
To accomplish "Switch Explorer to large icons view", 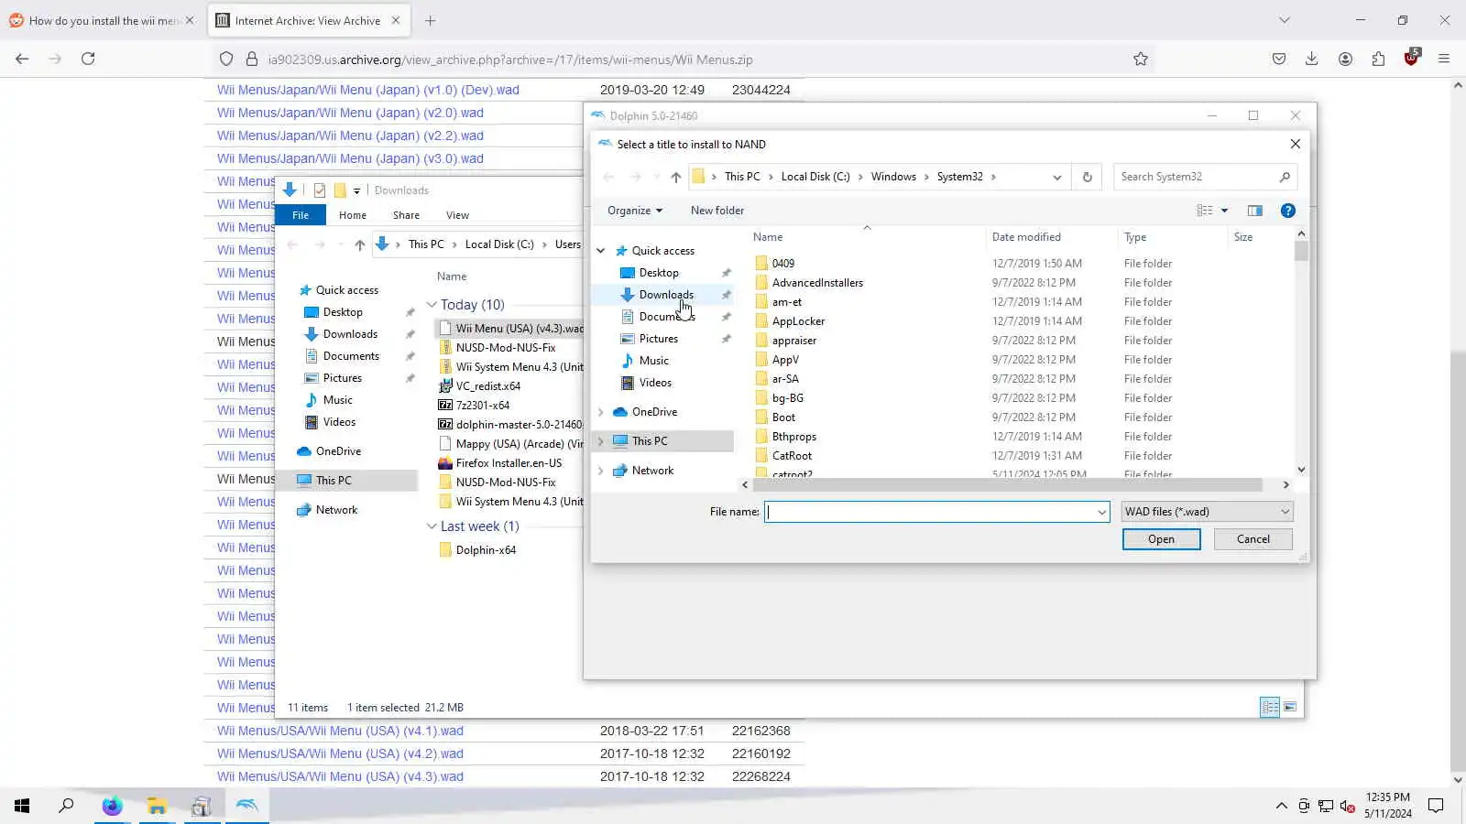I will [1290, 707].
